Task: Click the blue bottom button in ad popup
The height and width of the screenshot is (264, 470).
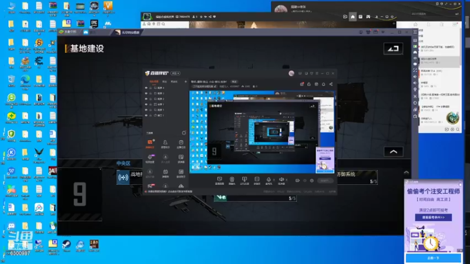Action: coord(433,258)
